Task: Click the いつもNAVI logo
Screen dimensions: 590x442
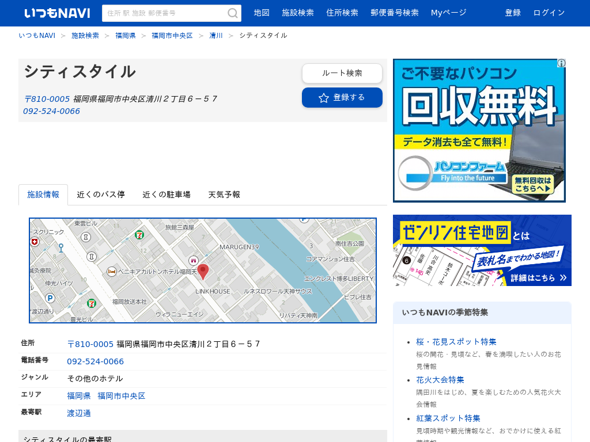Action: (x=57, y=13)
